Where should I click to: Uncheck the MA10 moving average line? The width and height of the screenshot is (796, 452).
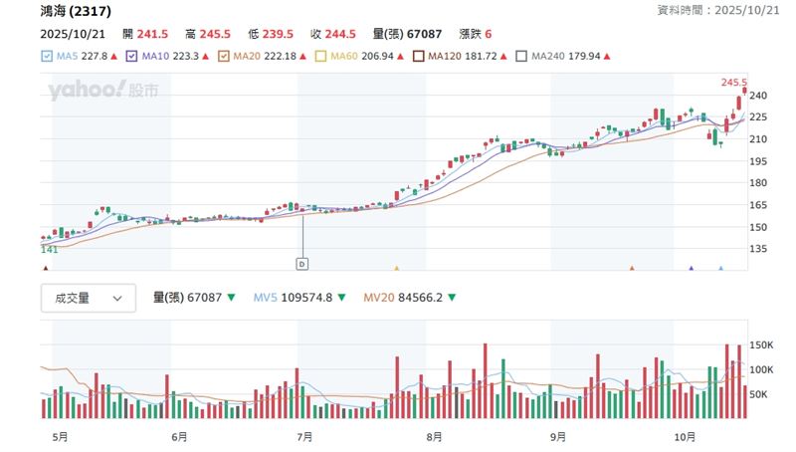click(x=133, y=57)
